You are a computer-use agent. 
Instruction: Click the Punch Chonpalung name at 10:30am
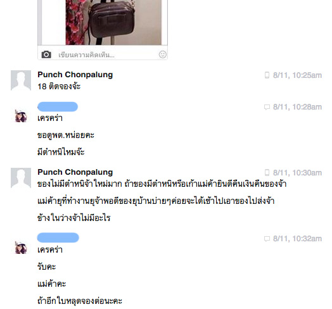[x=75, y=172]
